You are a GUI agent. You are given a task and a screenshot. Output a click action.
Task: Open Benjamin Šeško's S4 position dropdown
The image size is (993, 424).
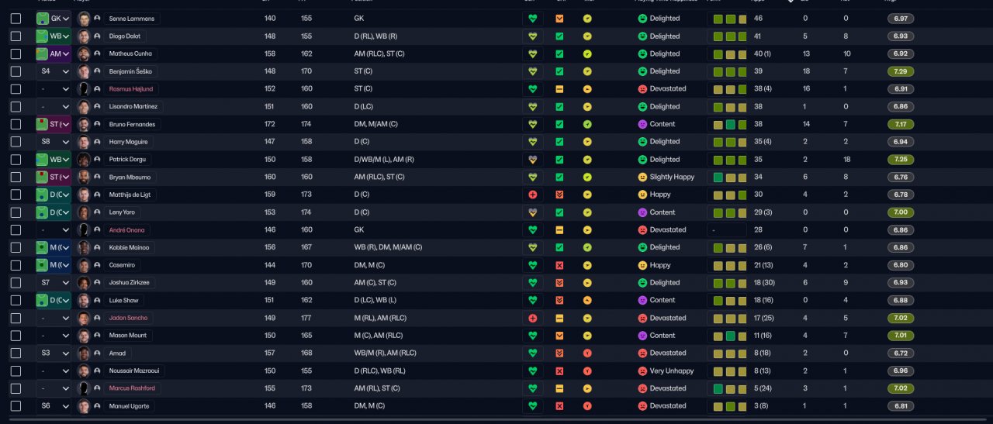tap(54, 71)
